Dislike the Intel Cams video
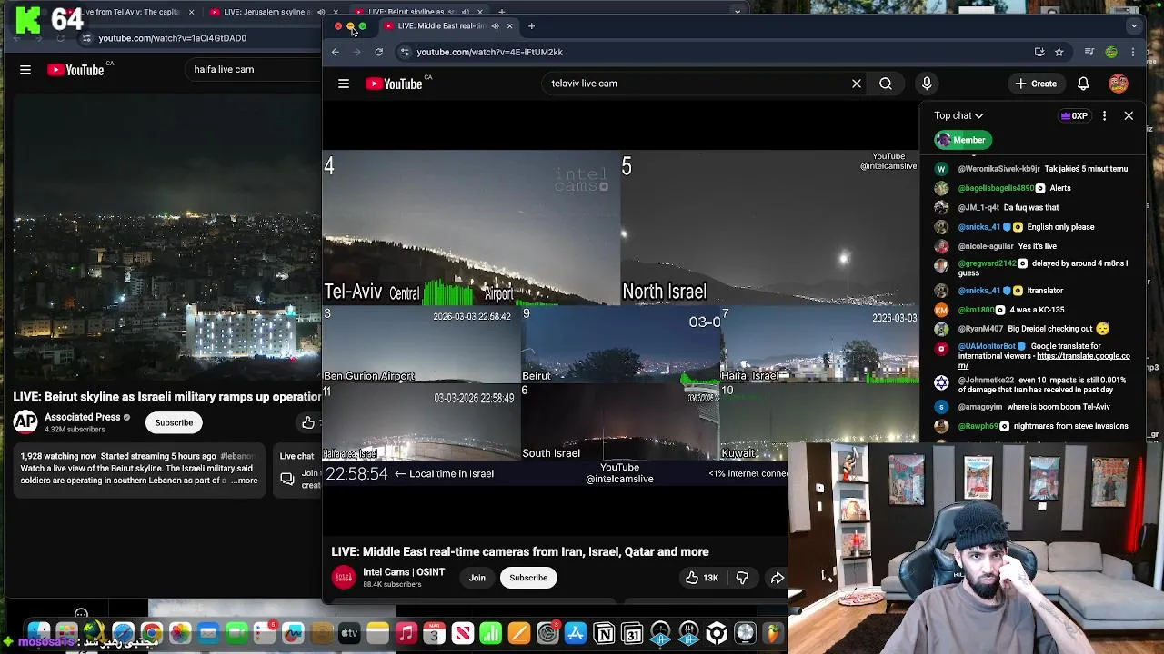This screenshot has width=1164, height=654. pos(742,578)
